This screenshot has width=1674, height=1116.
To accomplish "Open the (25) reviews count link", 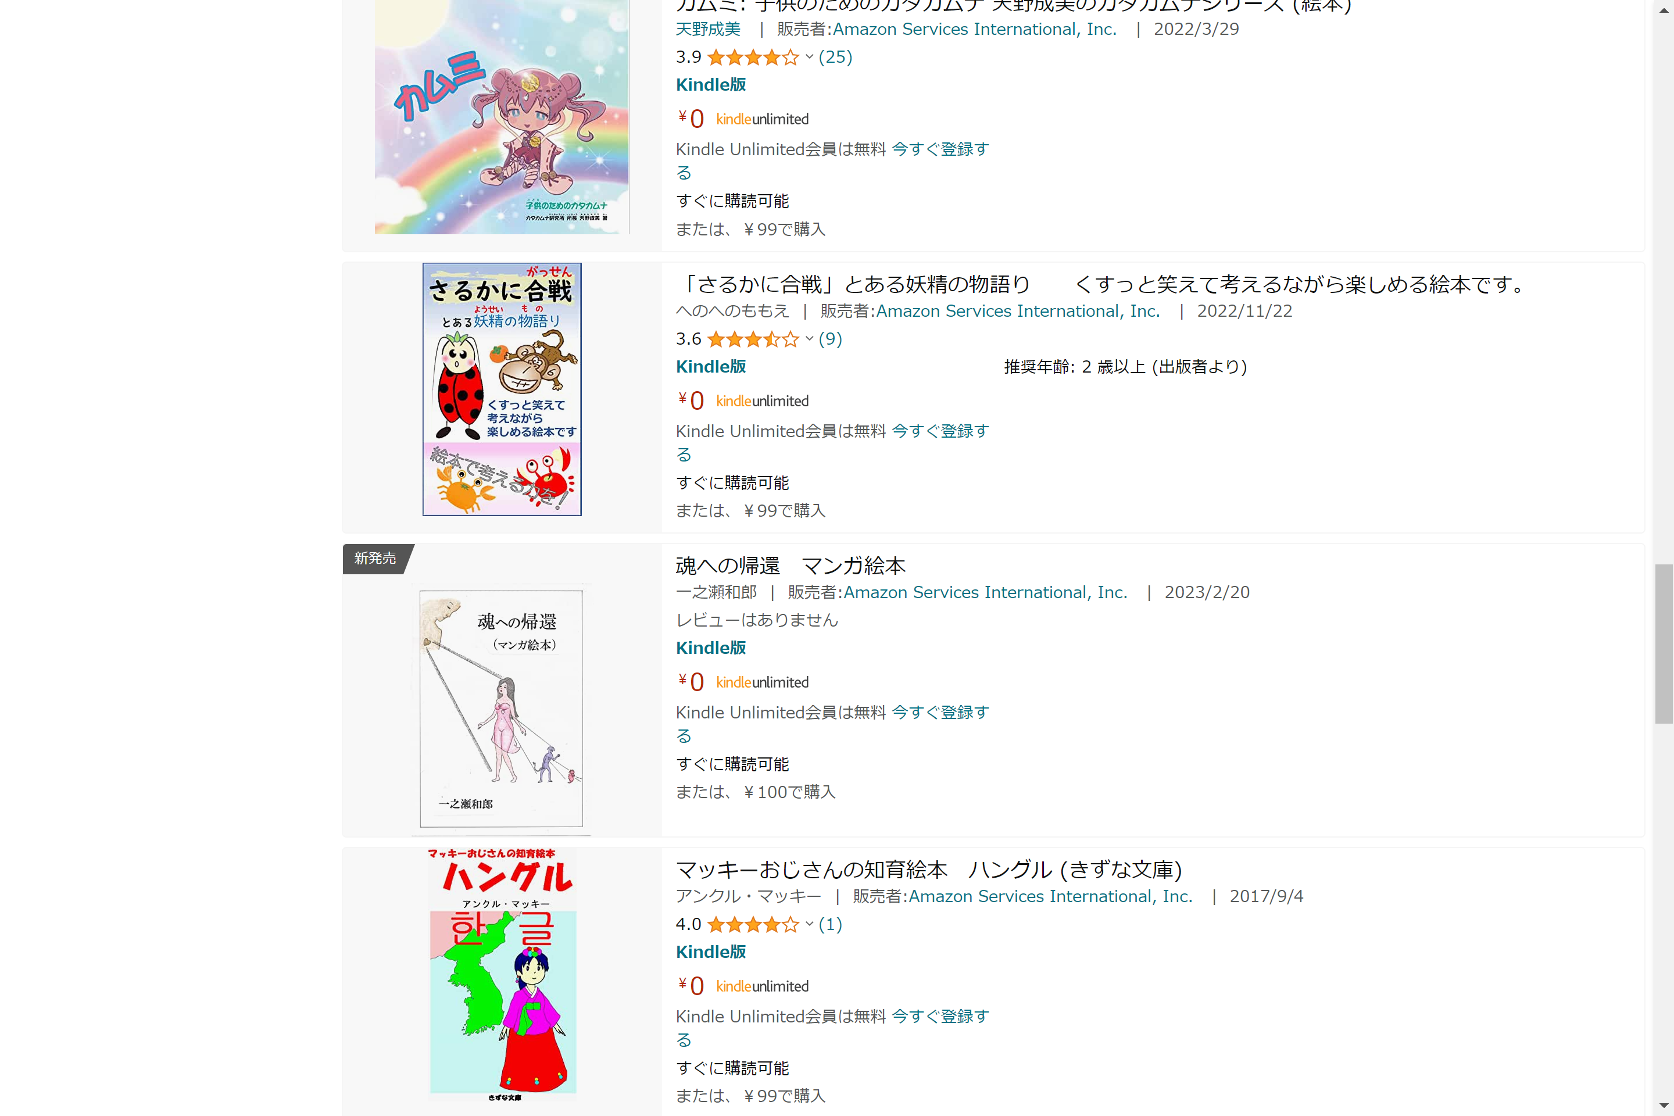I will 836,57.
